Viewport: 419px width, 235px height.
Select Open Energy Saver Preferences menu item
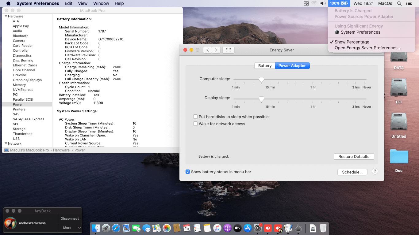[367, 48]
